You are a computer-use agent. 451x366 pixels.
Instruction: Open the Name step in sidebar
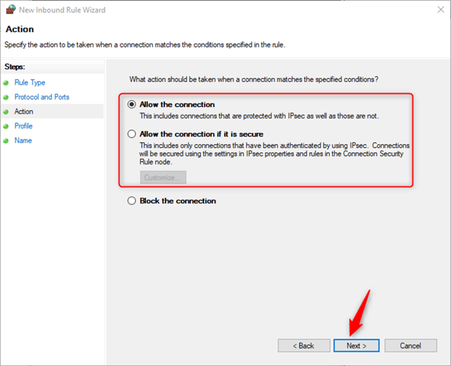(24, 141)
